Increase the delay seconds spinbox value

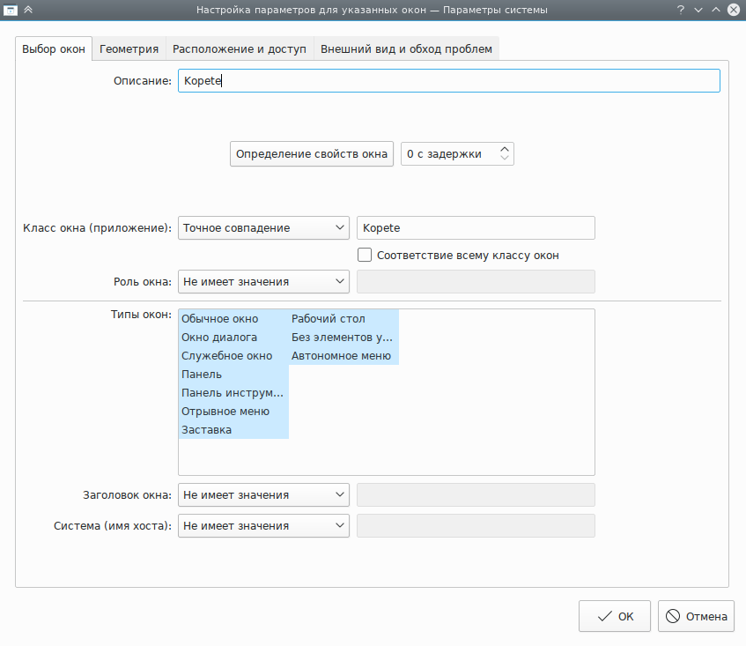[x=505, y=149]
